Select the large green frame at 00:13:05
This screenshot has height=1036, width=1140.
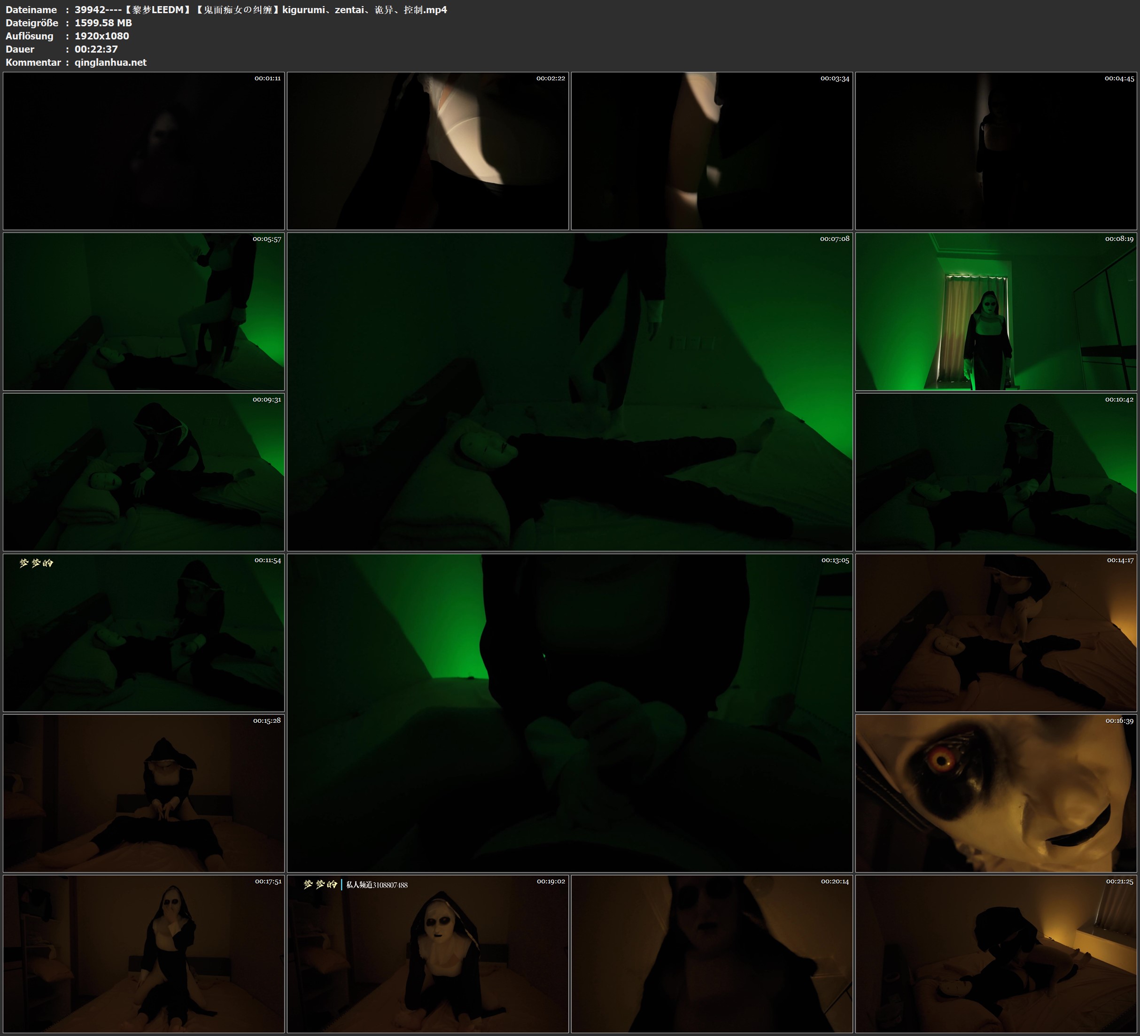click(569, 712)
